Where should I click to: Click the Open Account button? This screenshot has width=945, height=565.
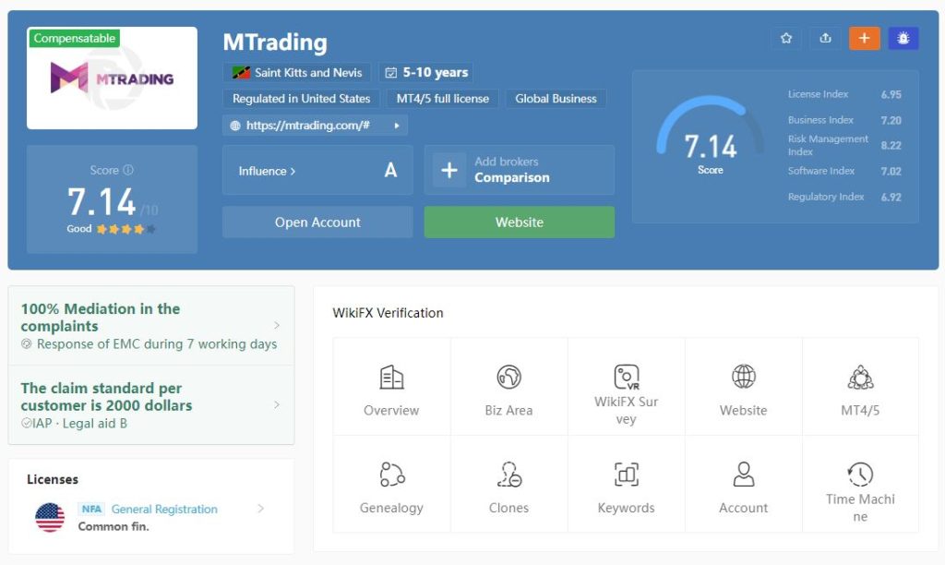tap(317, 222)
